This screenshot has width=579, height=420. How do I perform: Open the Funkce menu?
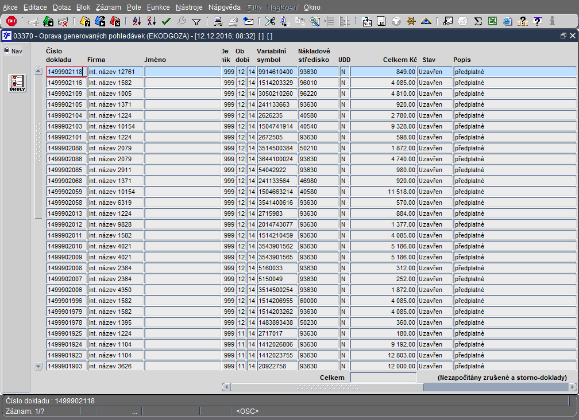[159, 7]
